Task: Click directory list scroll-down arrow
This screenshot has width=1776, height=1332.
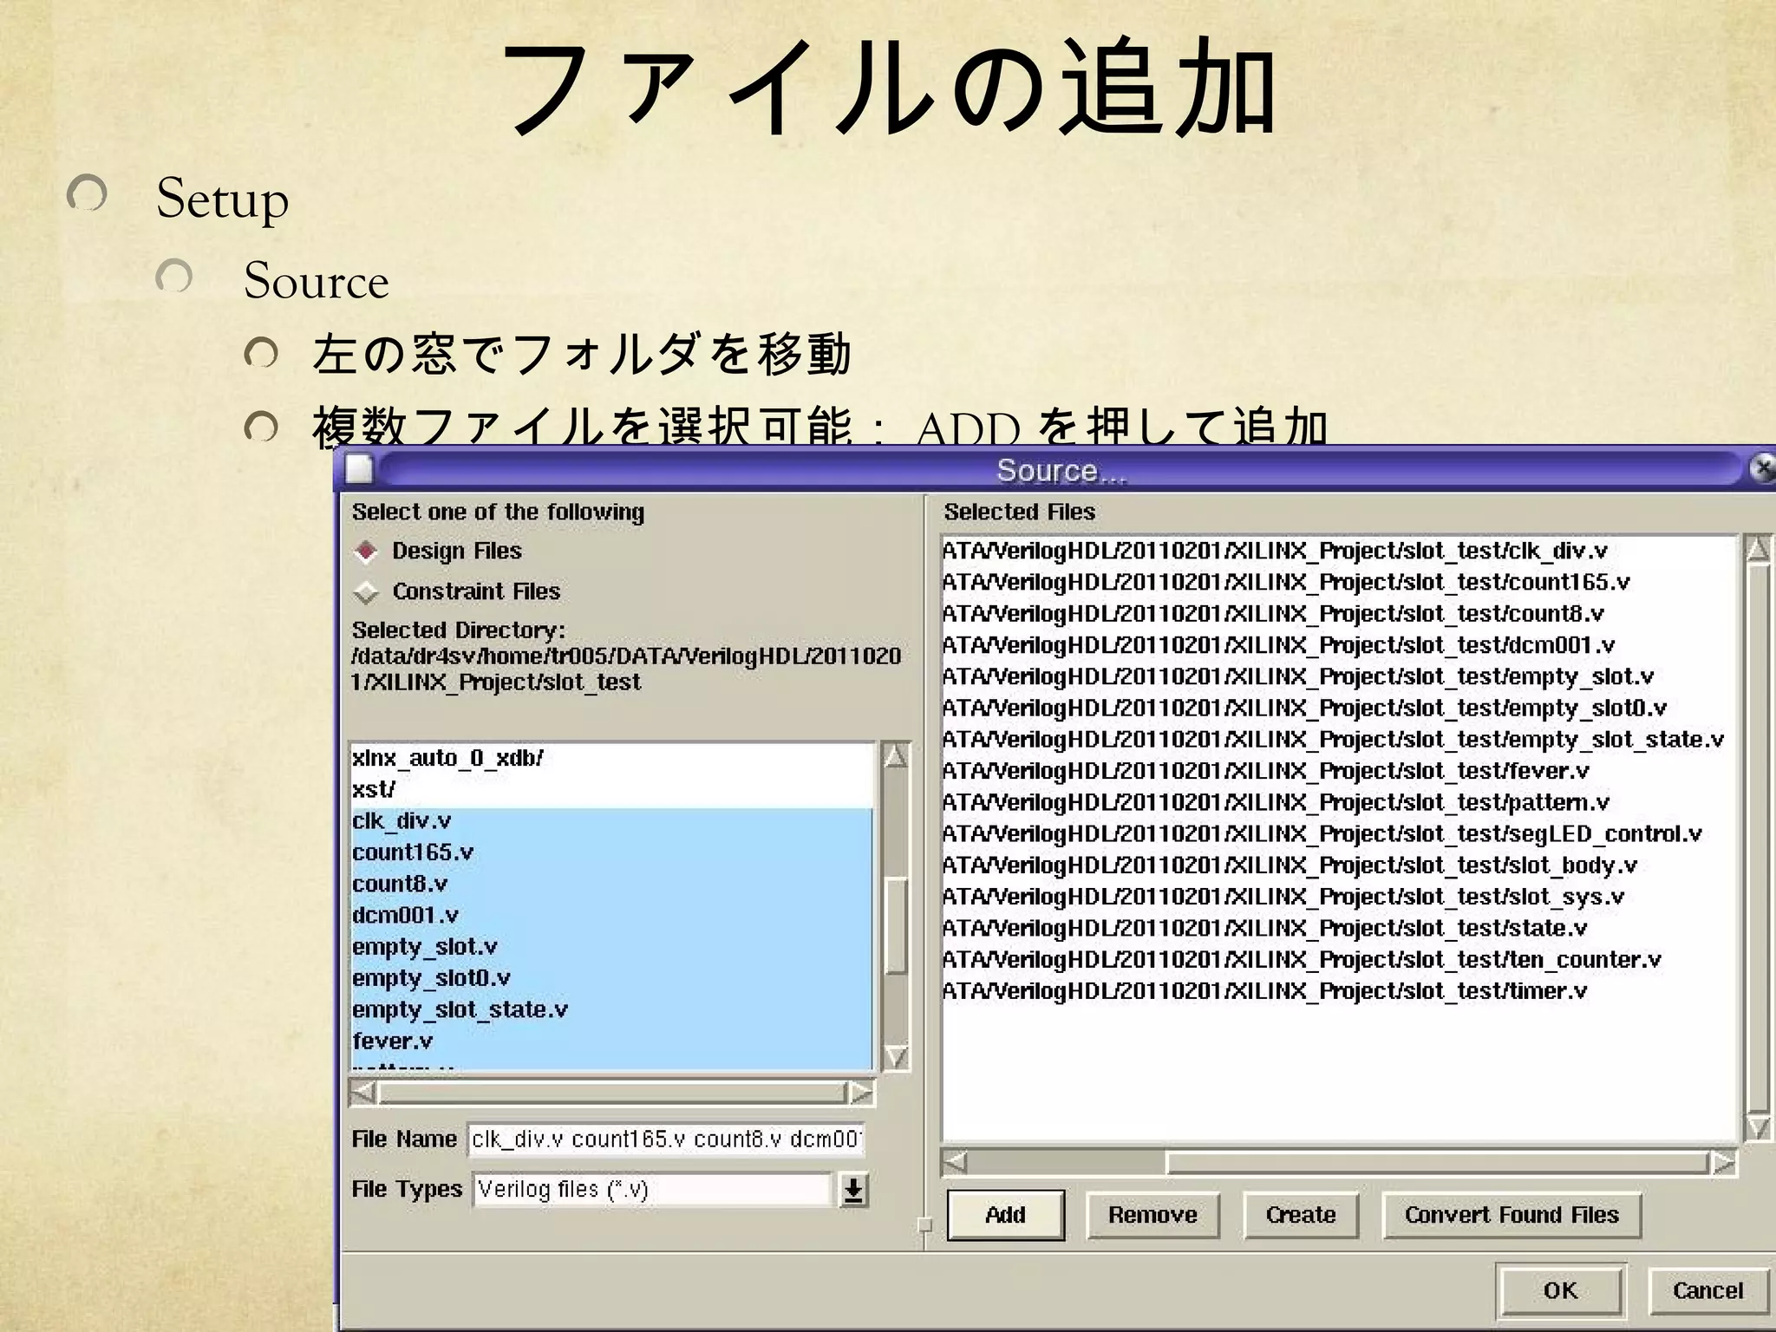Action: [x=895, y=1056]
